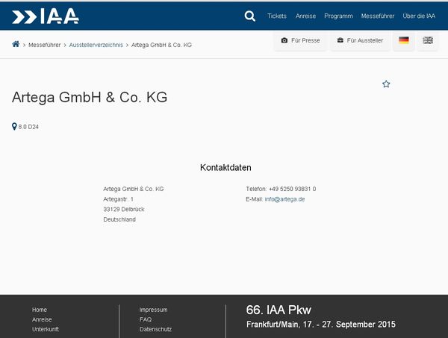Open the Programm menu item
The width and height of the screenshot is (448, 338).
click(x=338, y=16)
